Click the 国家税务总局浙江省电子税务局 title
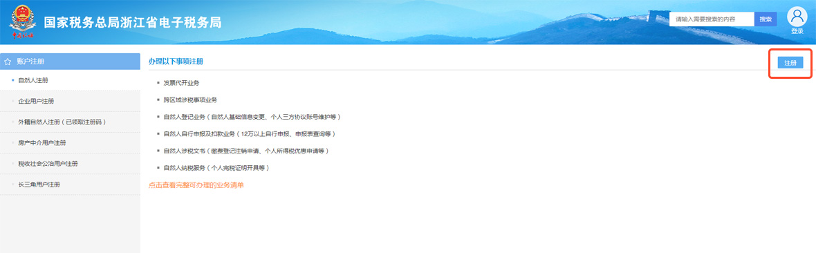The image size is (816, 253). pos(133,22)
